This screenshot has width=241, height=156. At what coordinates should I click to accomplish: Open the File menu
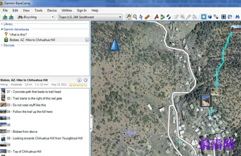tap(5, 10)
